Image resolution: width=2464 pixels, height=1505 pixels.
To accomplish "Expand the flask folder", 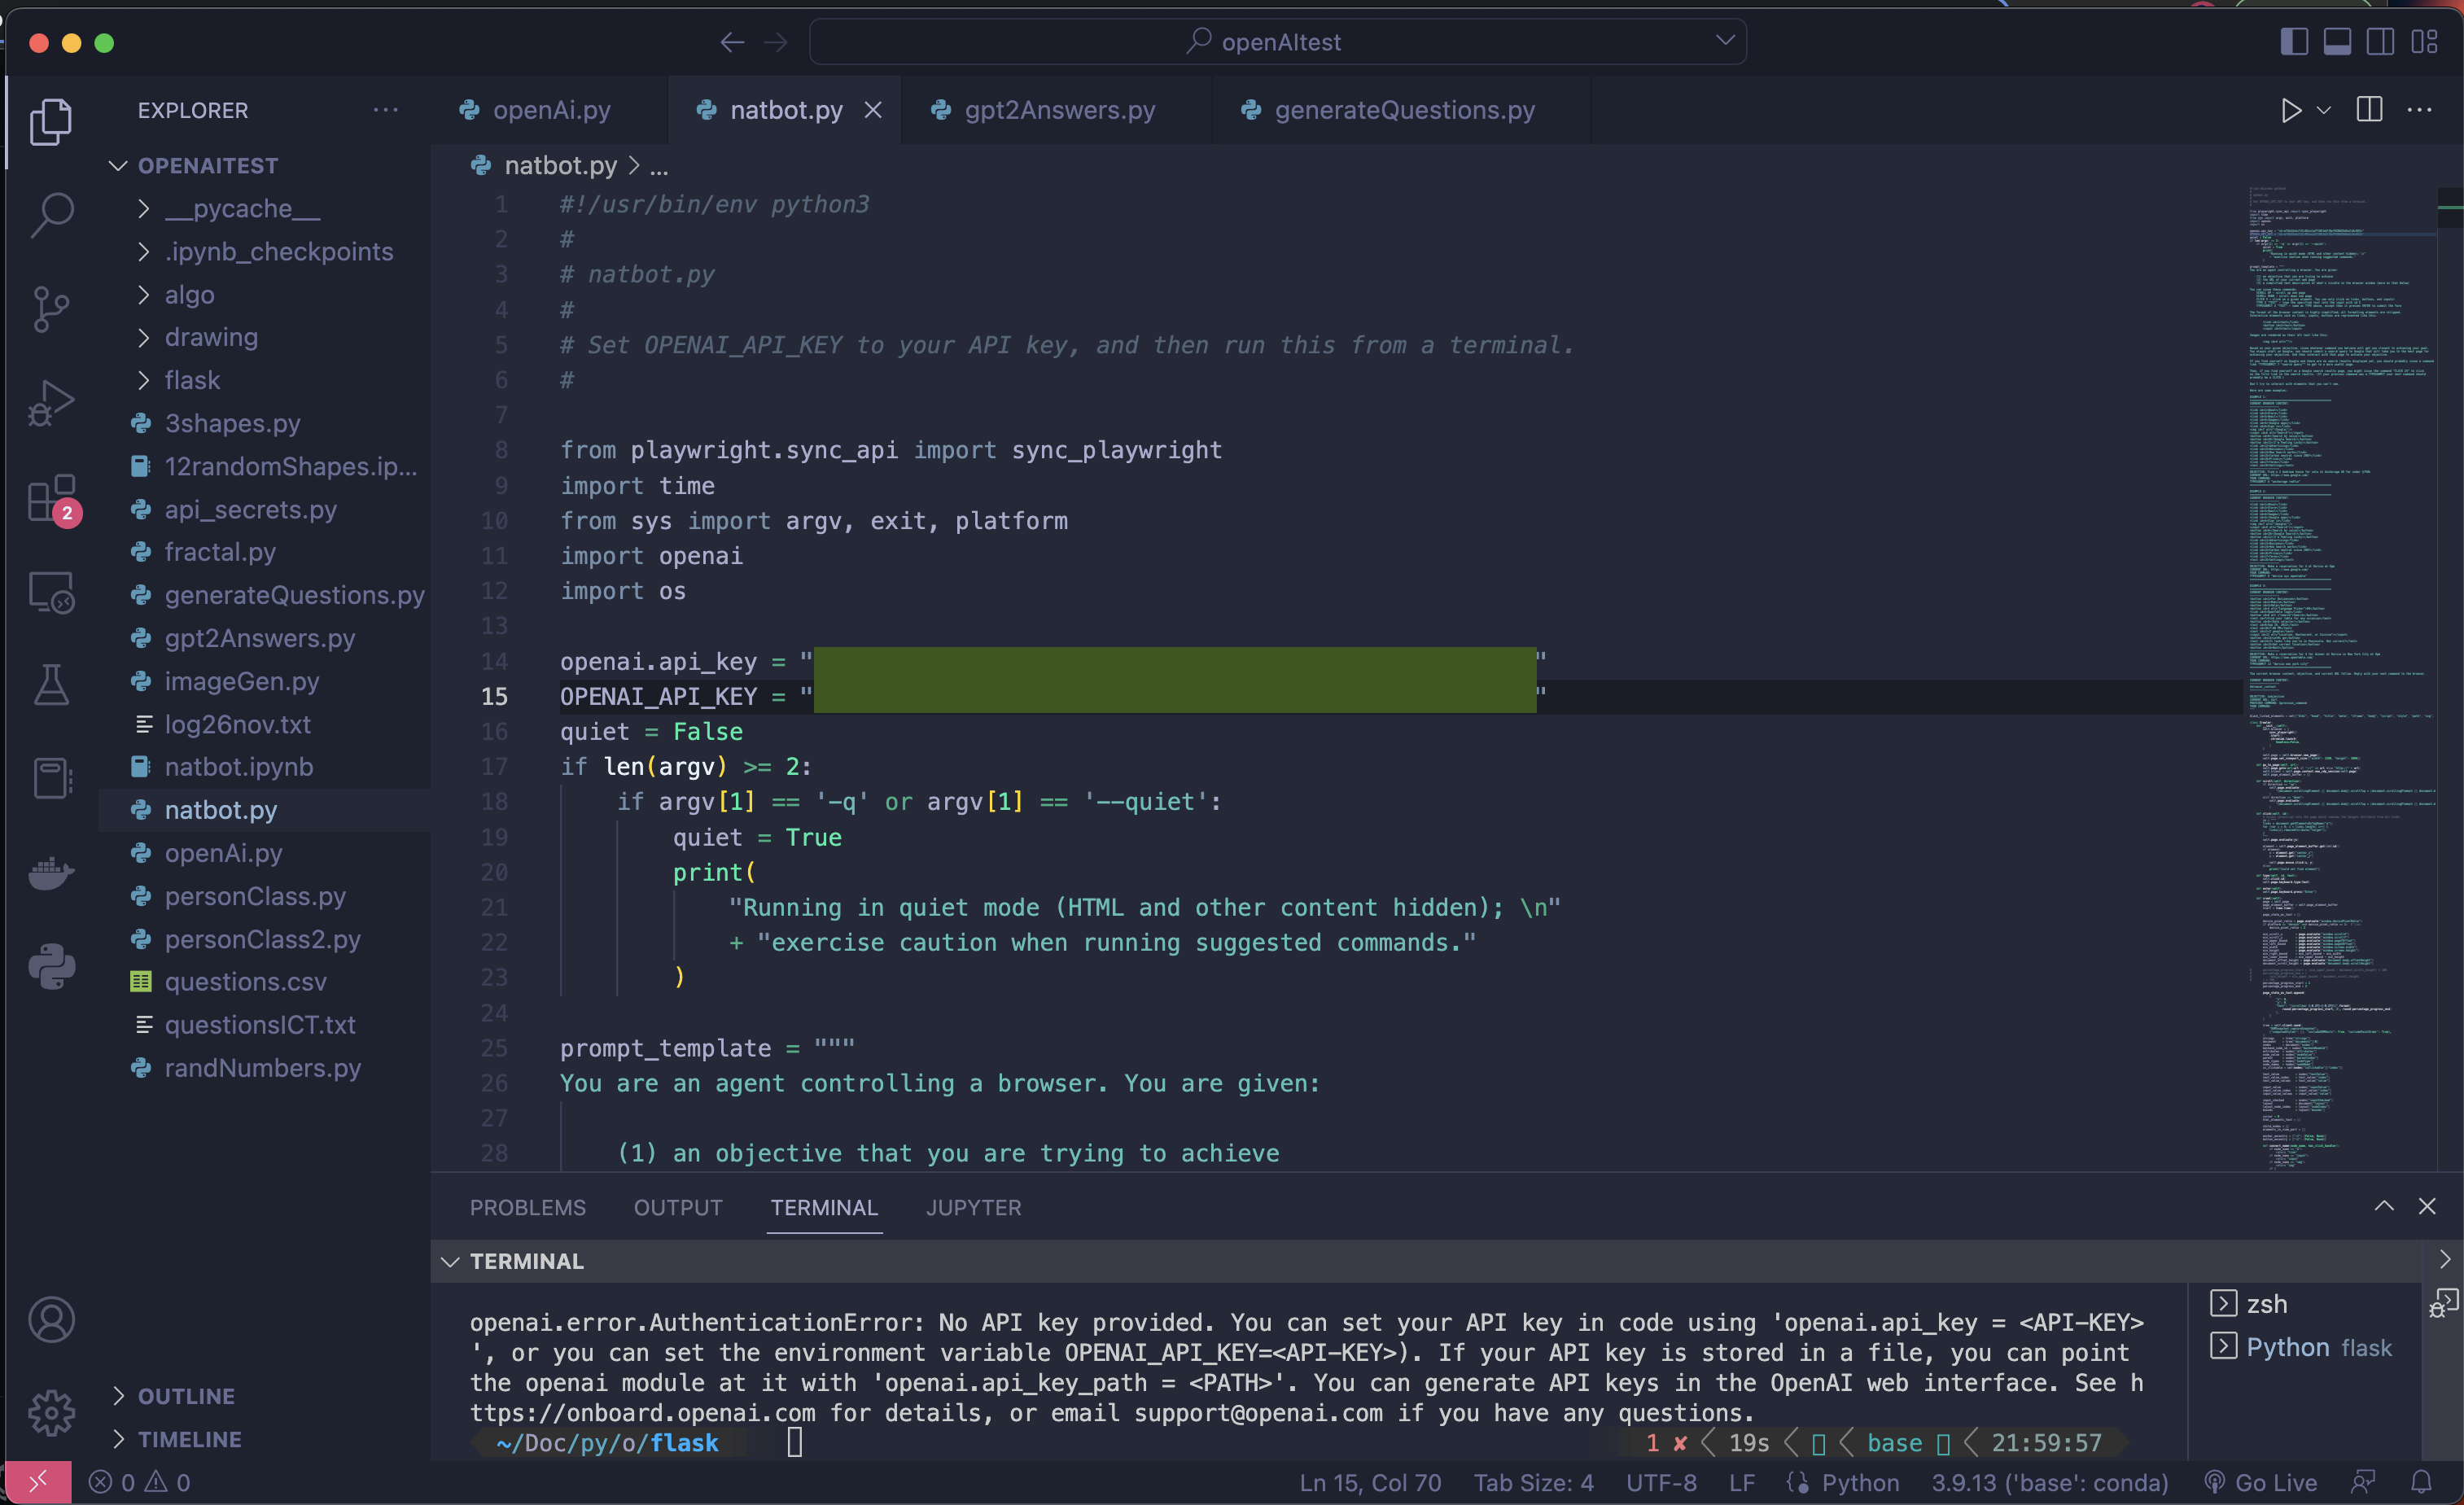I will click(x=265, y=380).
